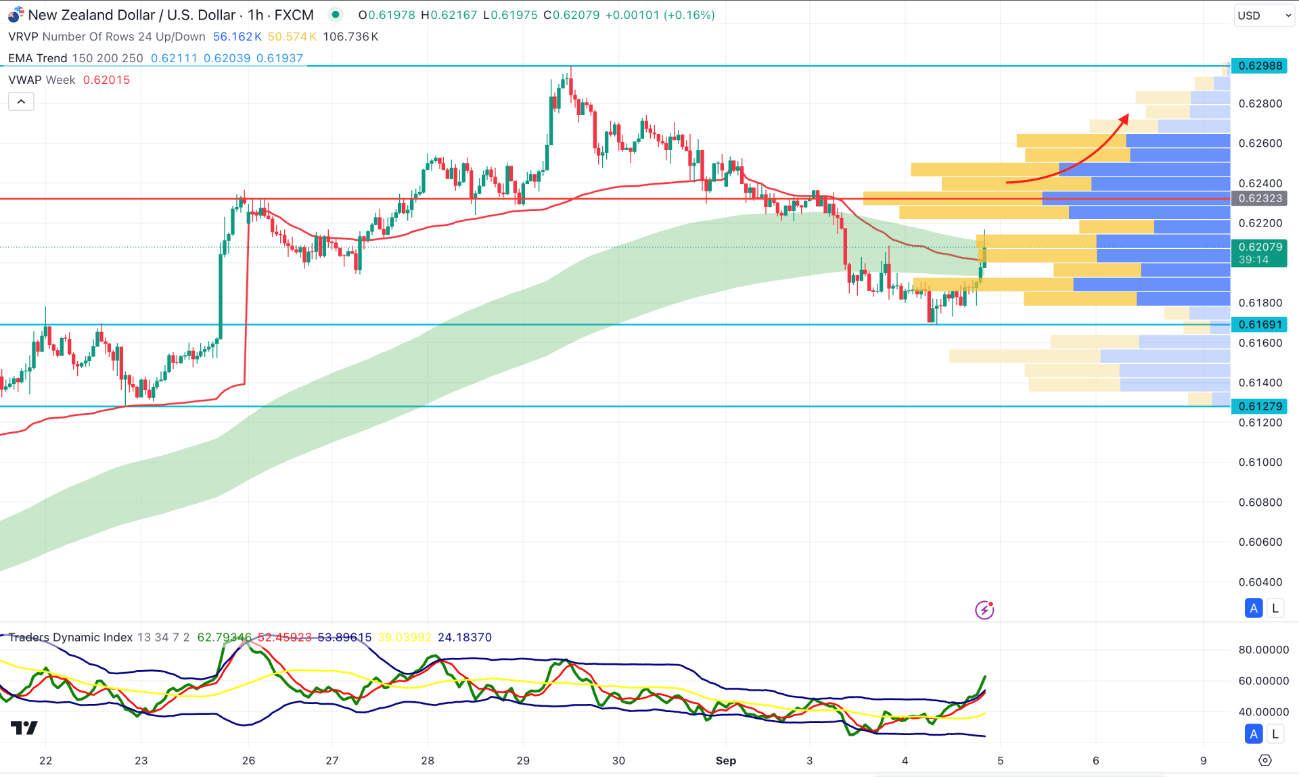This screenshot has height=777, width=1299.
Task: Click the lightning events icon on chart
Action: 984,609
